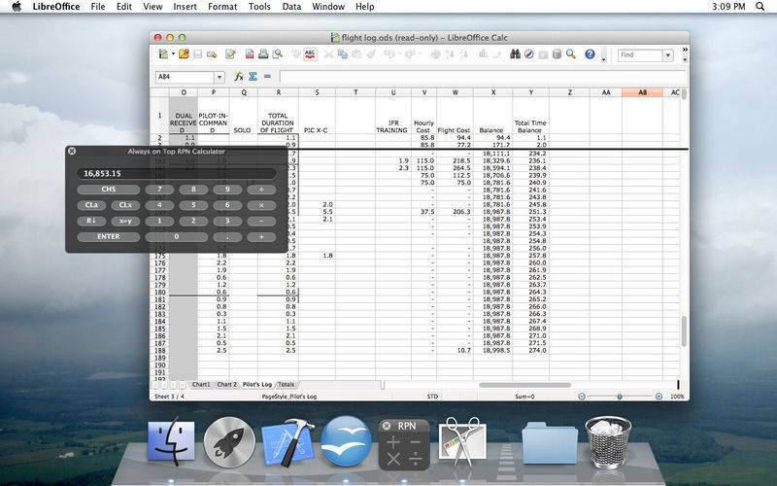The height and width of the screenshot is (486, 777).
Task: Click into the Find toolbar text field
Action: pyautogui.click(x=640, y=55)
